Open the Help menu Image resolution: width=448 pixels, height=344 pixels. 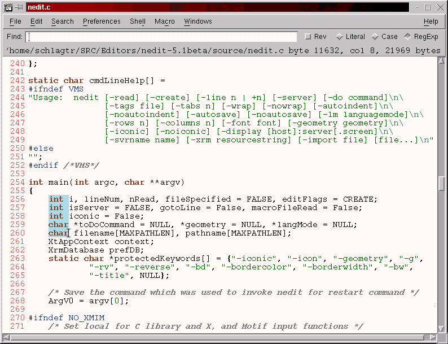point(431,21)
